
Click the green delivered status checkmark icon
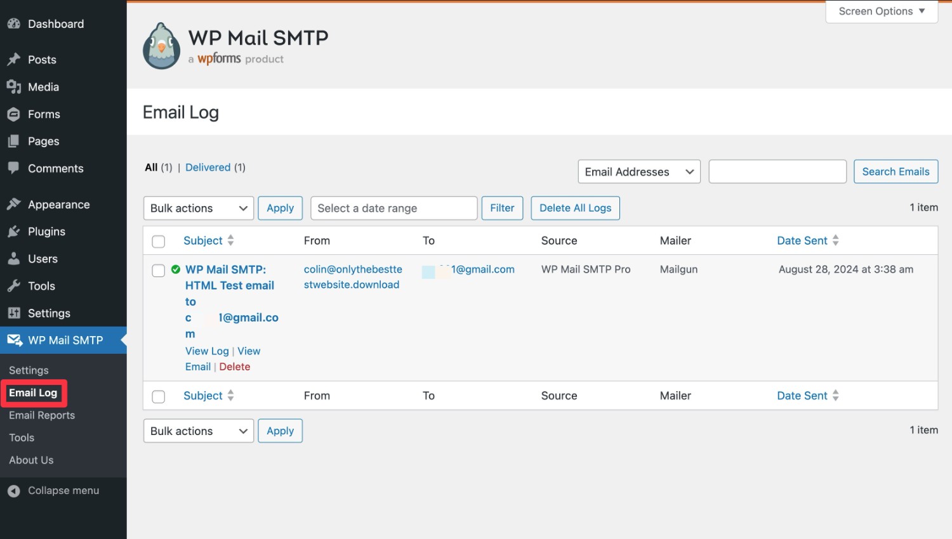176,269
